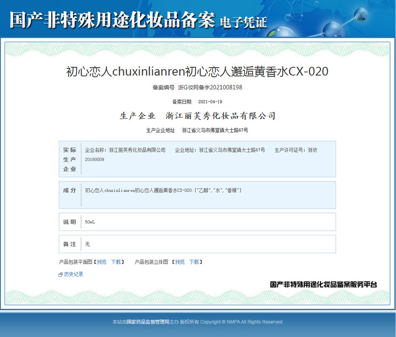
Task: Preview the 产品包装立体图 image
Action: 180,262
